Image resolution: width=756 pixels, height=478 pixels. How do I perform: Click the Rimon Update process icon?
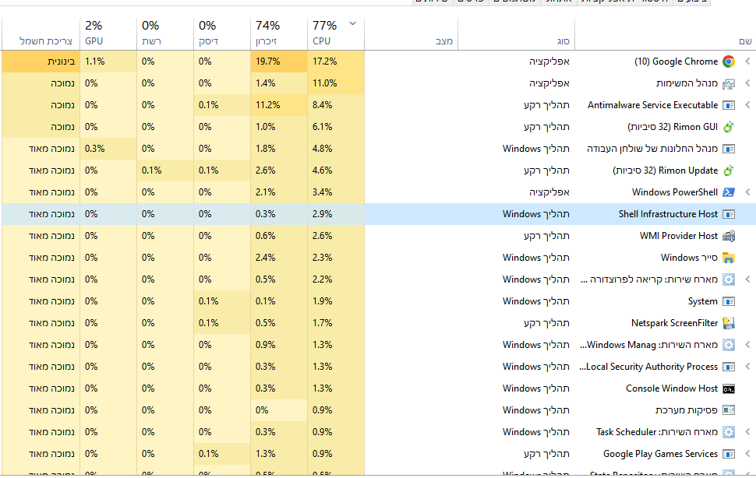pos(729,170)
